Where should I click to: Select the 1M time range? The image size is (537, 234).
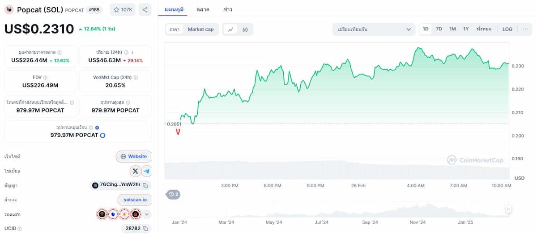click(x=452, y=29)
